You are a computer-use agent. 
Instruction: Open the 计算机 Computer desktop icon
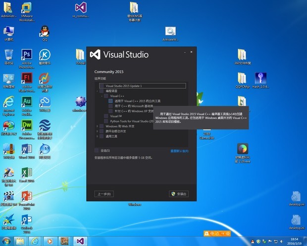tap(8, 33)
